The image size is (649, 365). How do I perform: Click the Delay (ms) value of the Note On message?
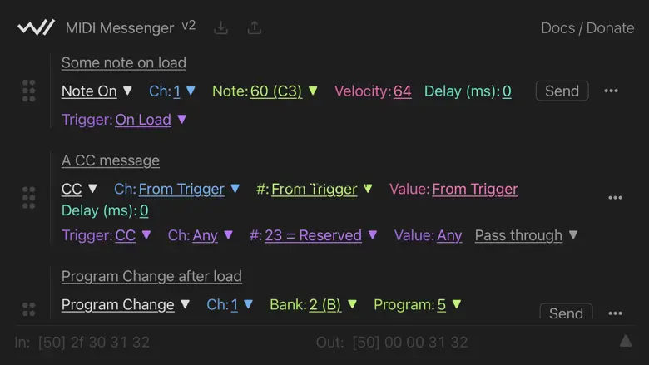pos(507,91)
